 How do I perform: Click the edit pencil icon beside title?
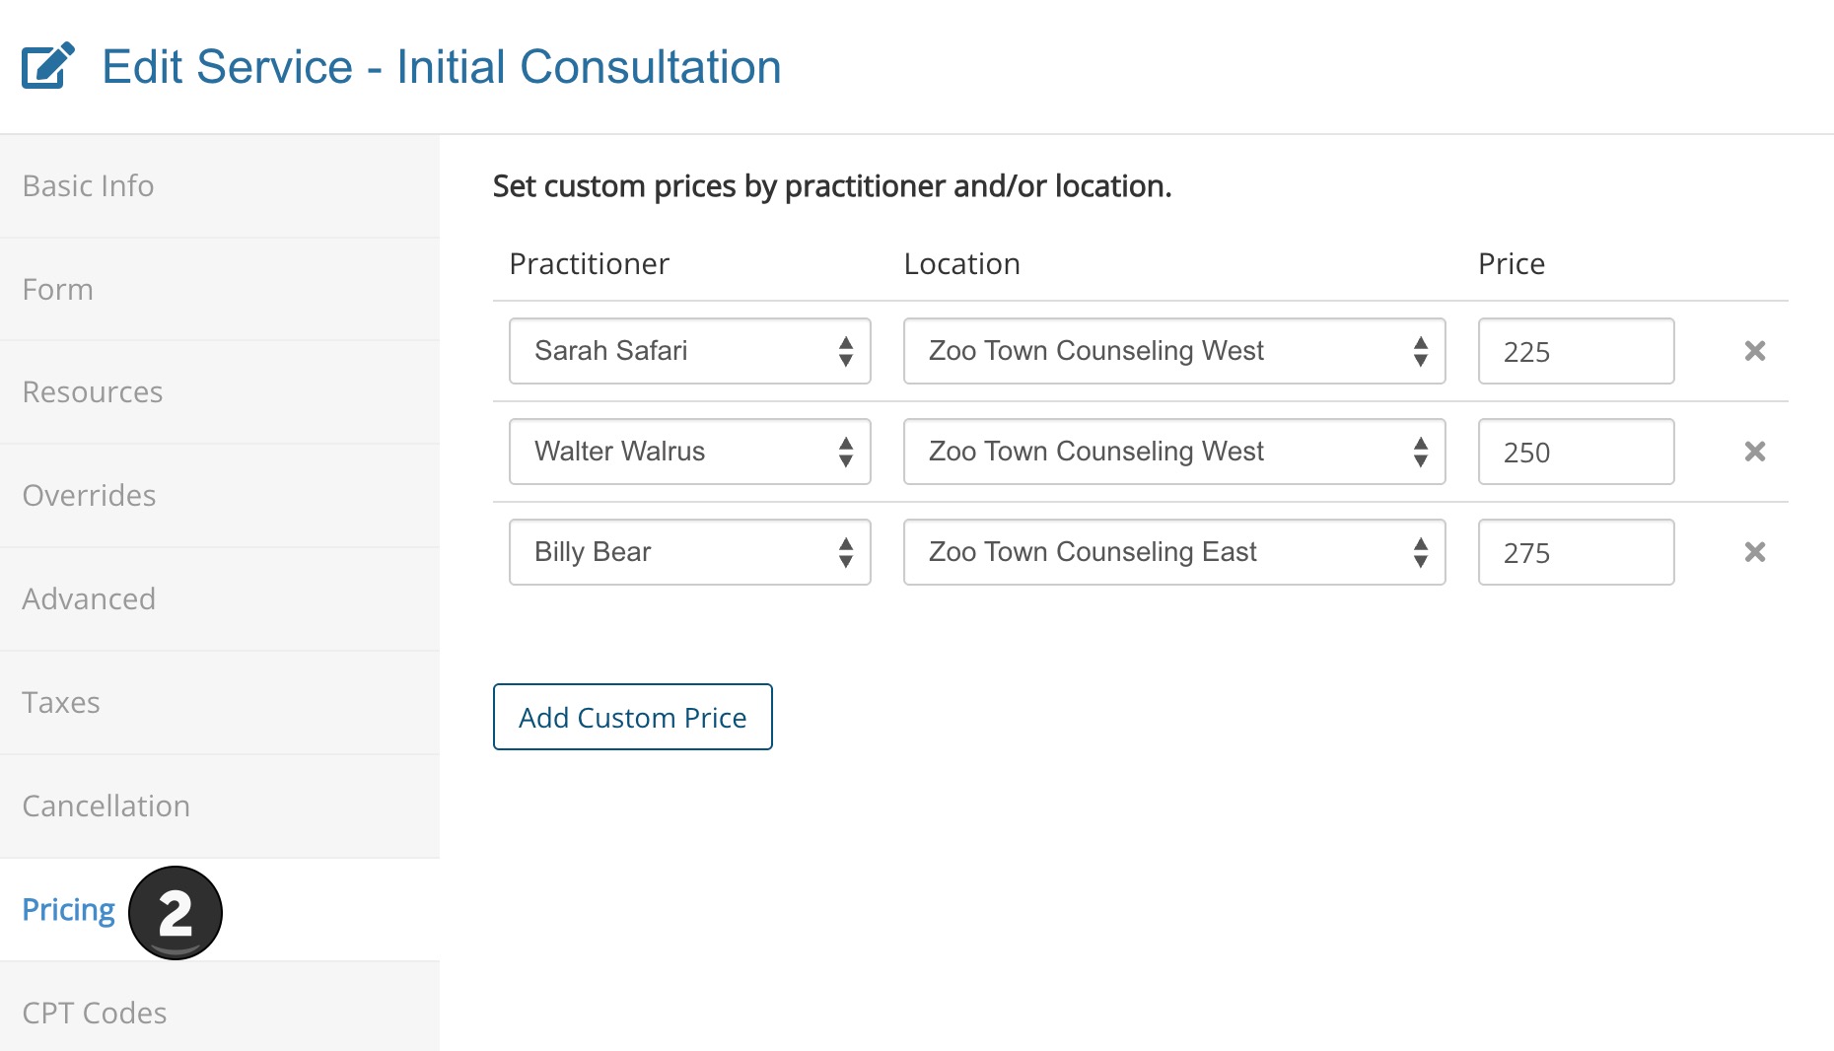coord(48,66)
